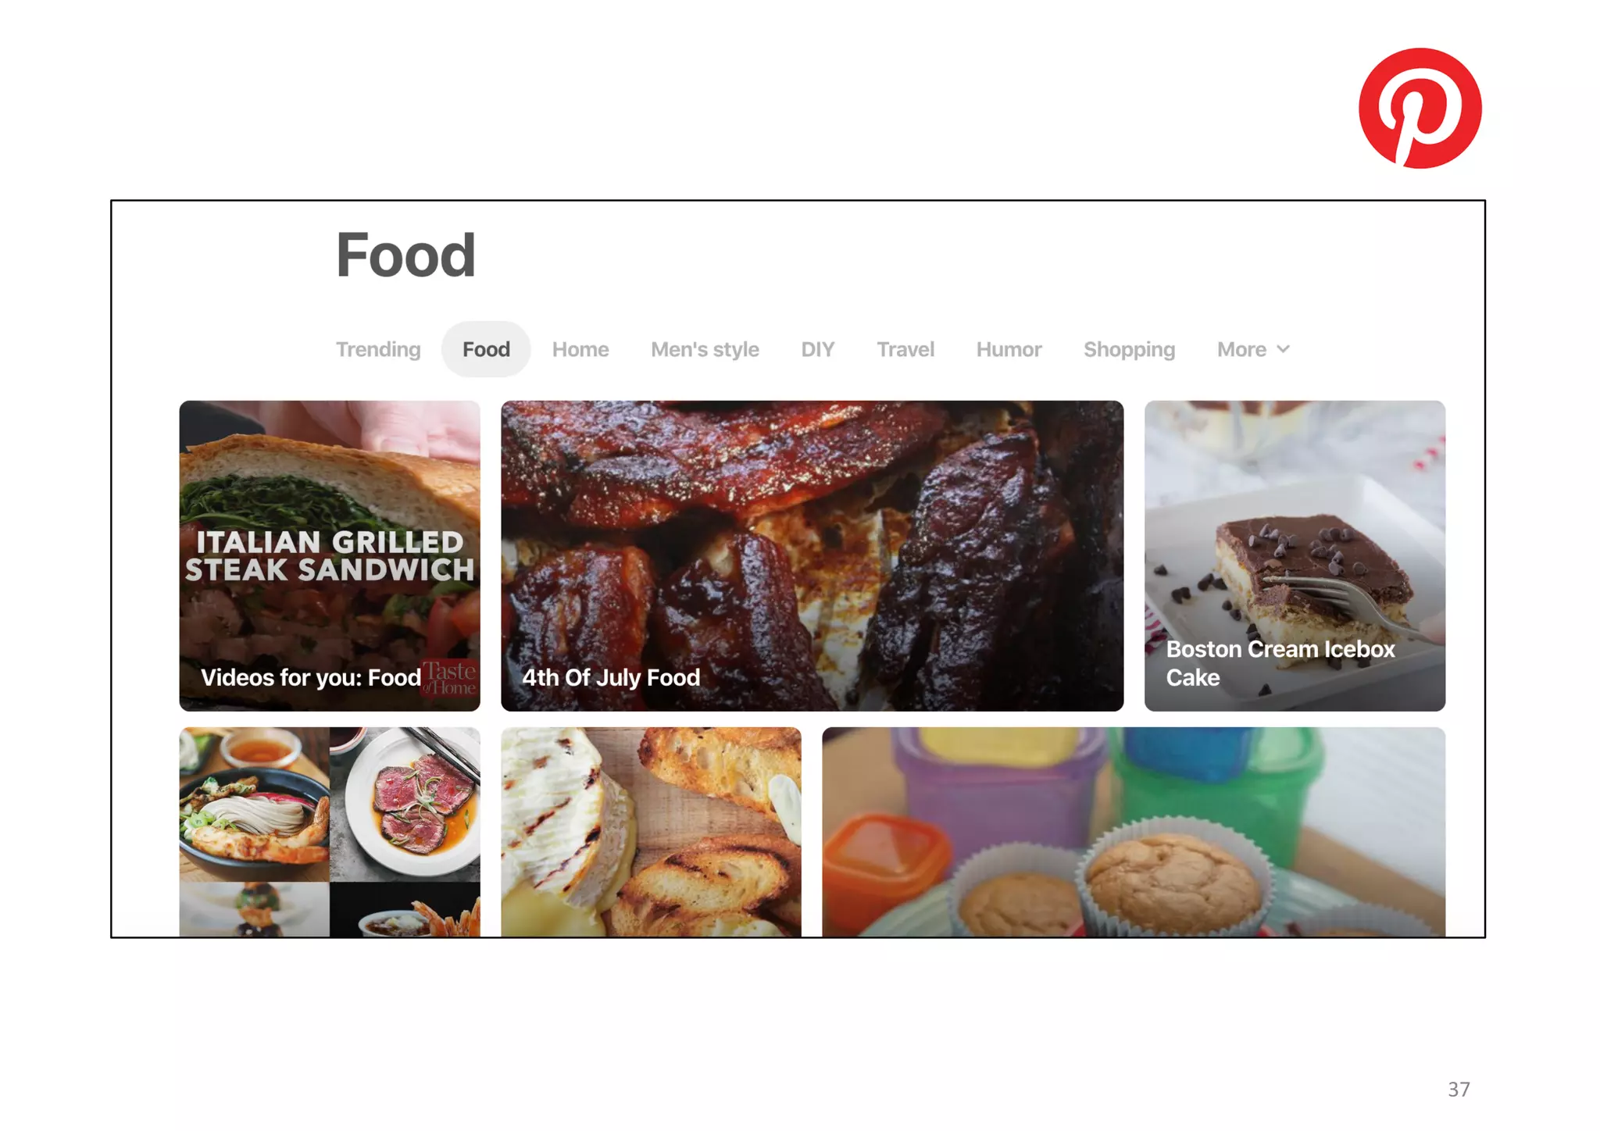Open Boston Cream Icebox Cake card
The width and height of the screenshot is (1600, 1131).
(1295, 555)
